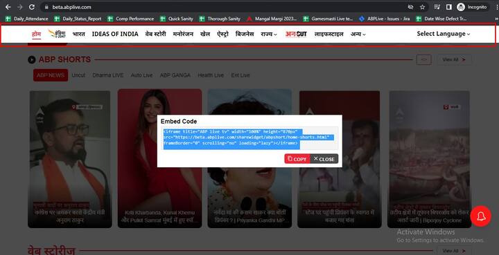The image size is (499, 255).
Task: Toggle the browser side panel icon
Action: (448, 7)
